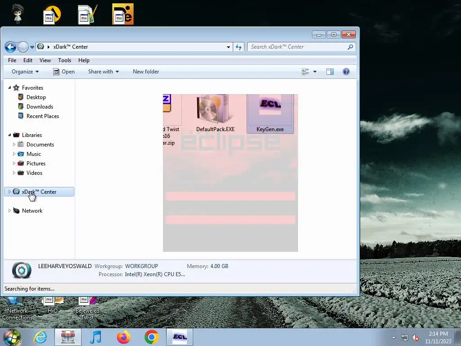
Task: Select the Music library icon
Action: 21,154
